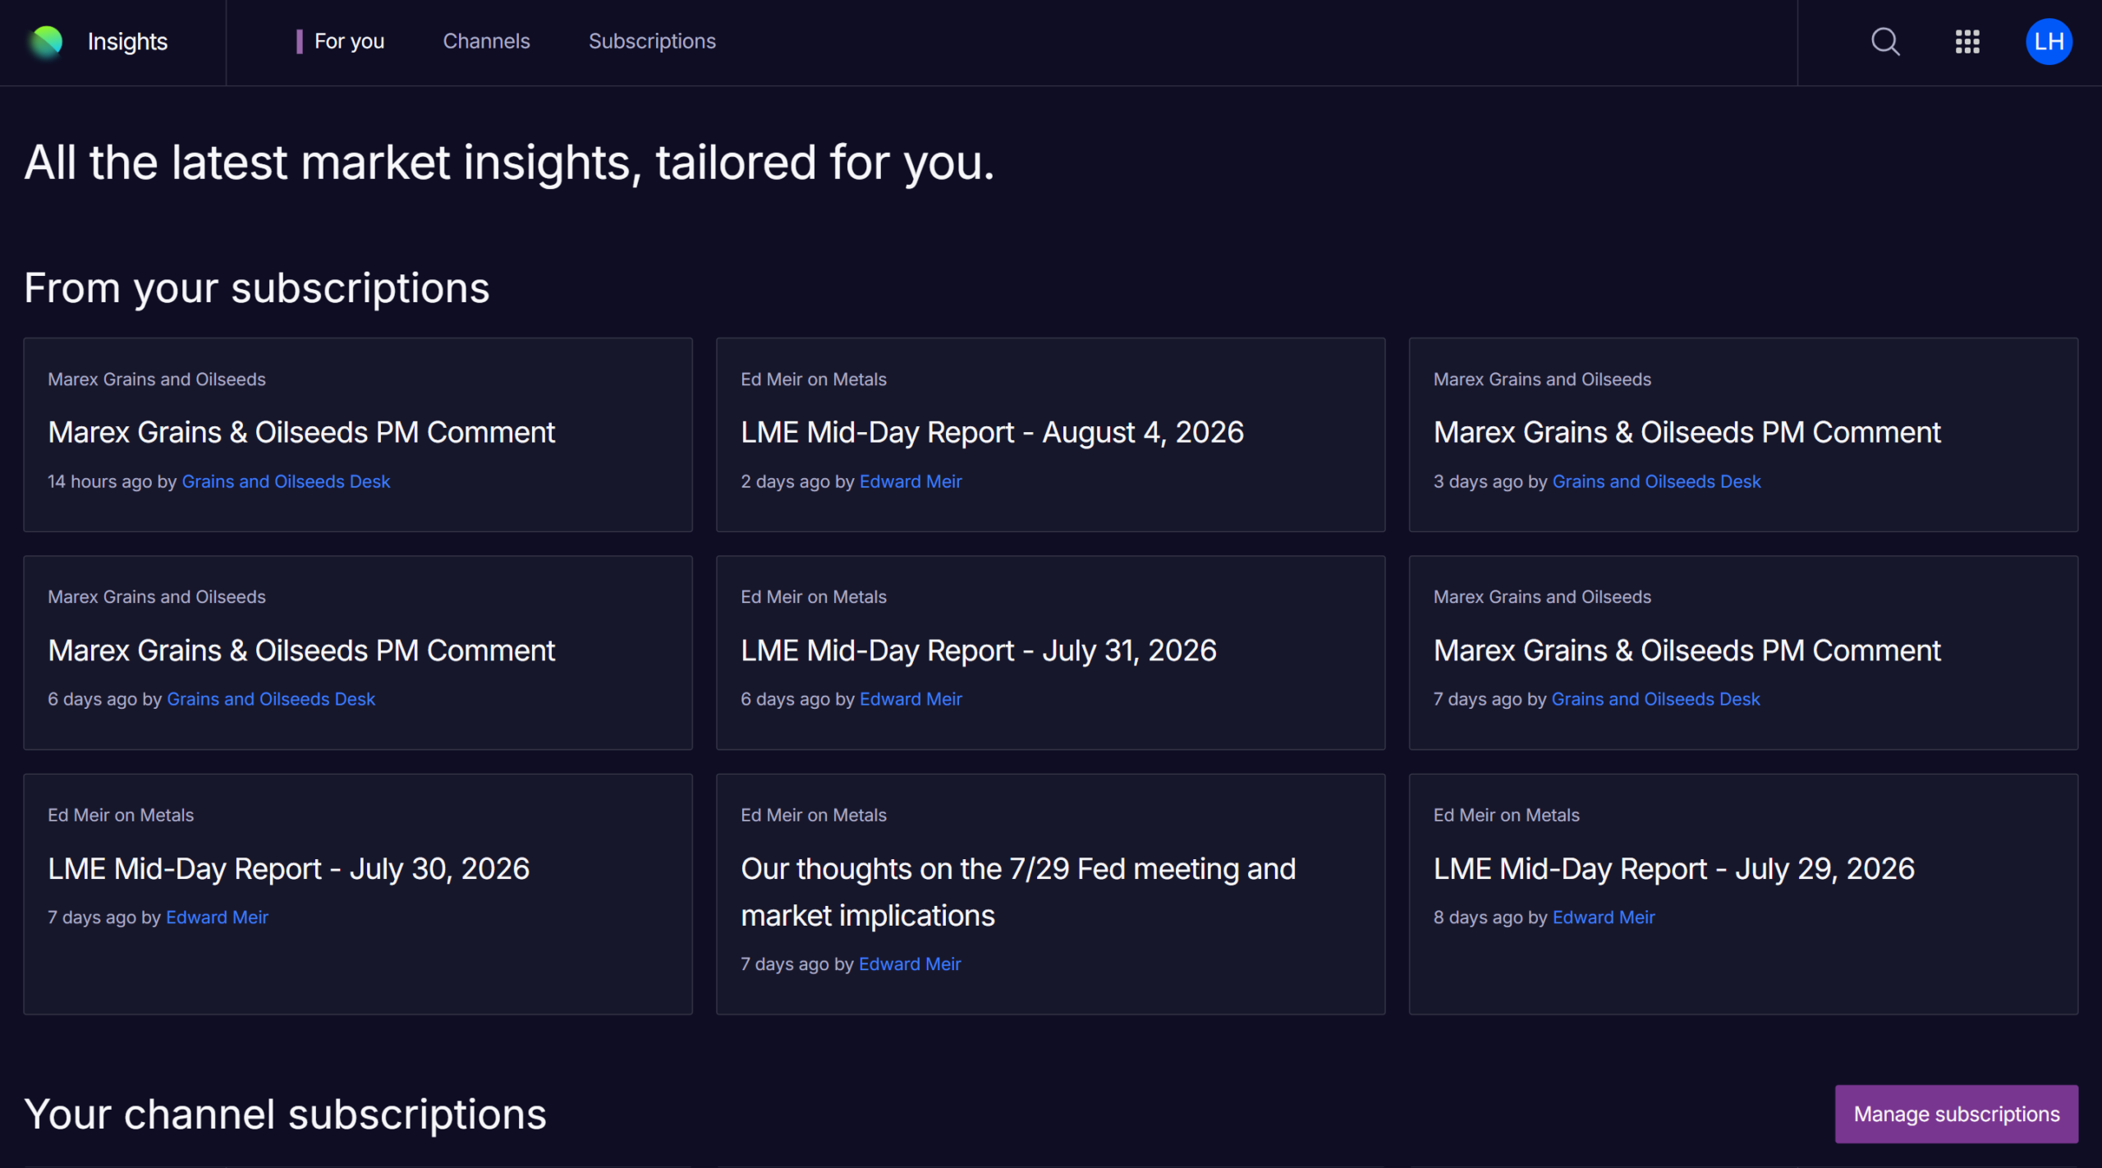This screenshot has width=2102, height=1168.
Task: Open LME Mid-Day Report - July 29, 2026
Action: point(1674,869)
